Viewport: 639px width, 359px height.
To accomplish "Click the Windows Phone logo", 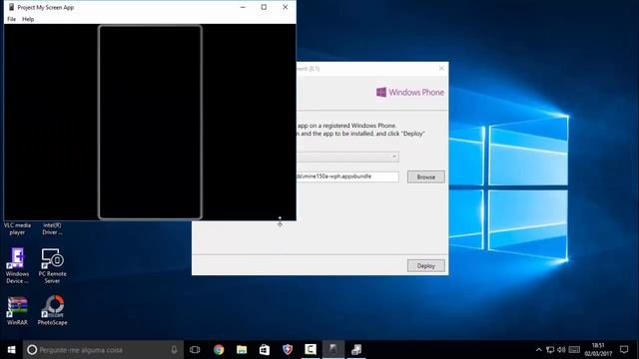I will point(410,93).
